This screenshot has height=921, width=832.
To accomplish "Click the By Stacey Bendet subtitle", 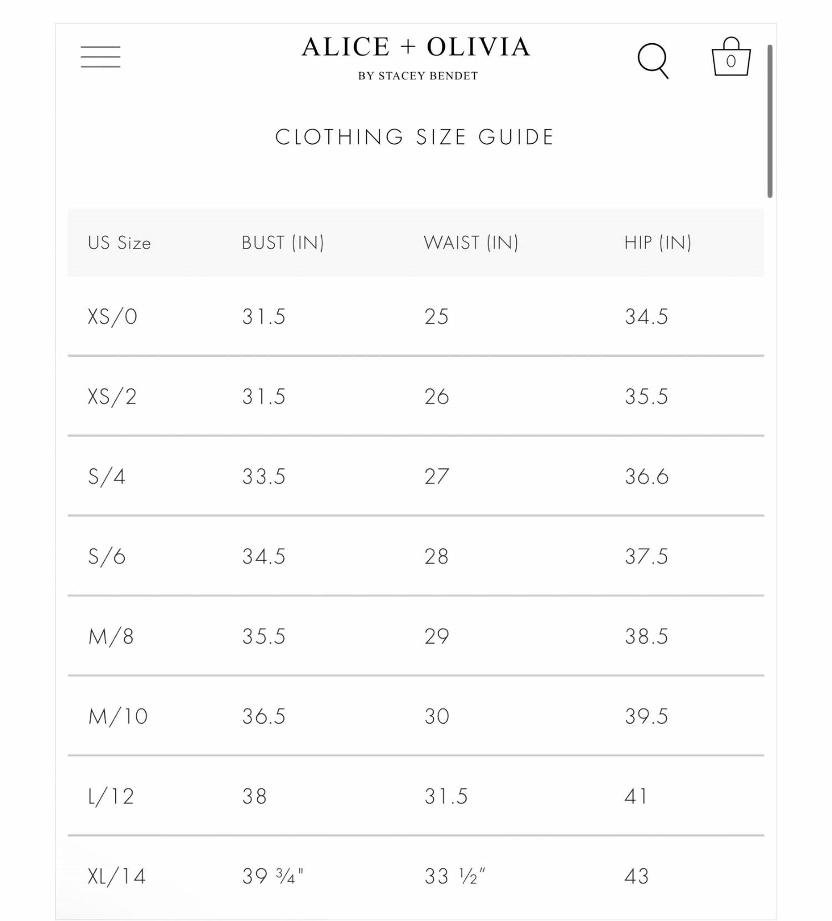I will point(418,76).
